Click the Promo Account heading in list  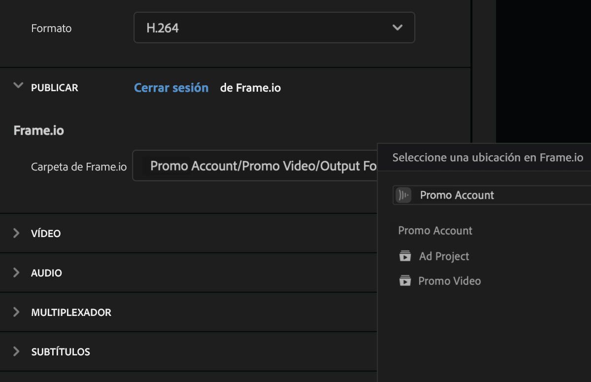click(435, 231)
